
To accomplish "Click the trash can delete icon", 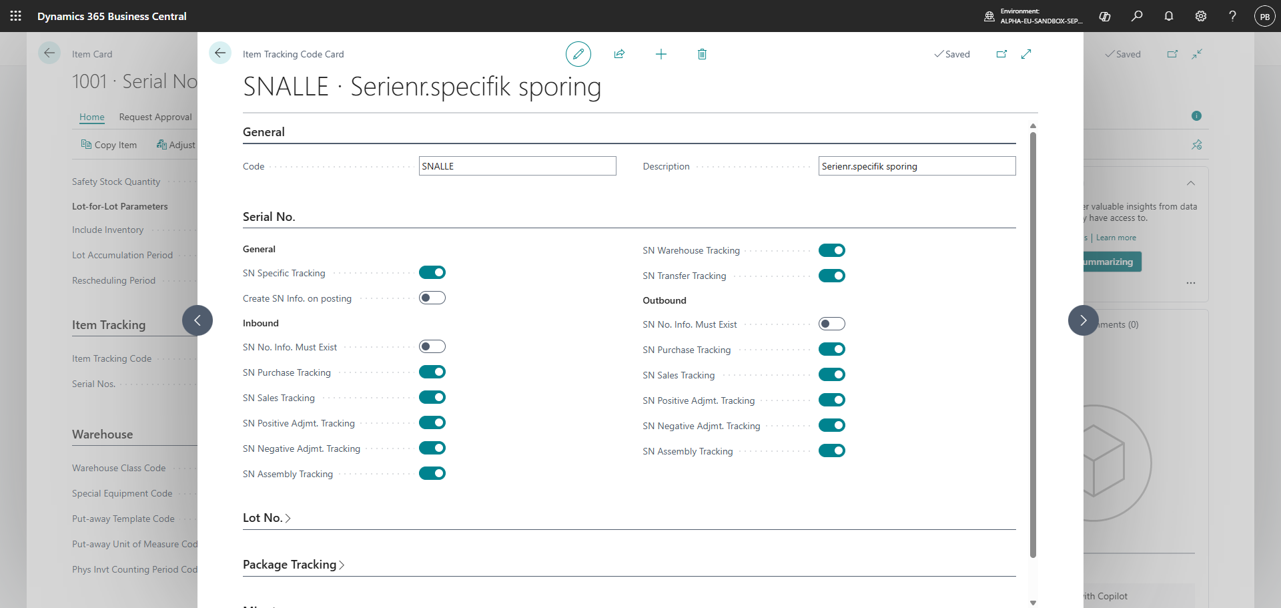I will click(x=702, y=54).
